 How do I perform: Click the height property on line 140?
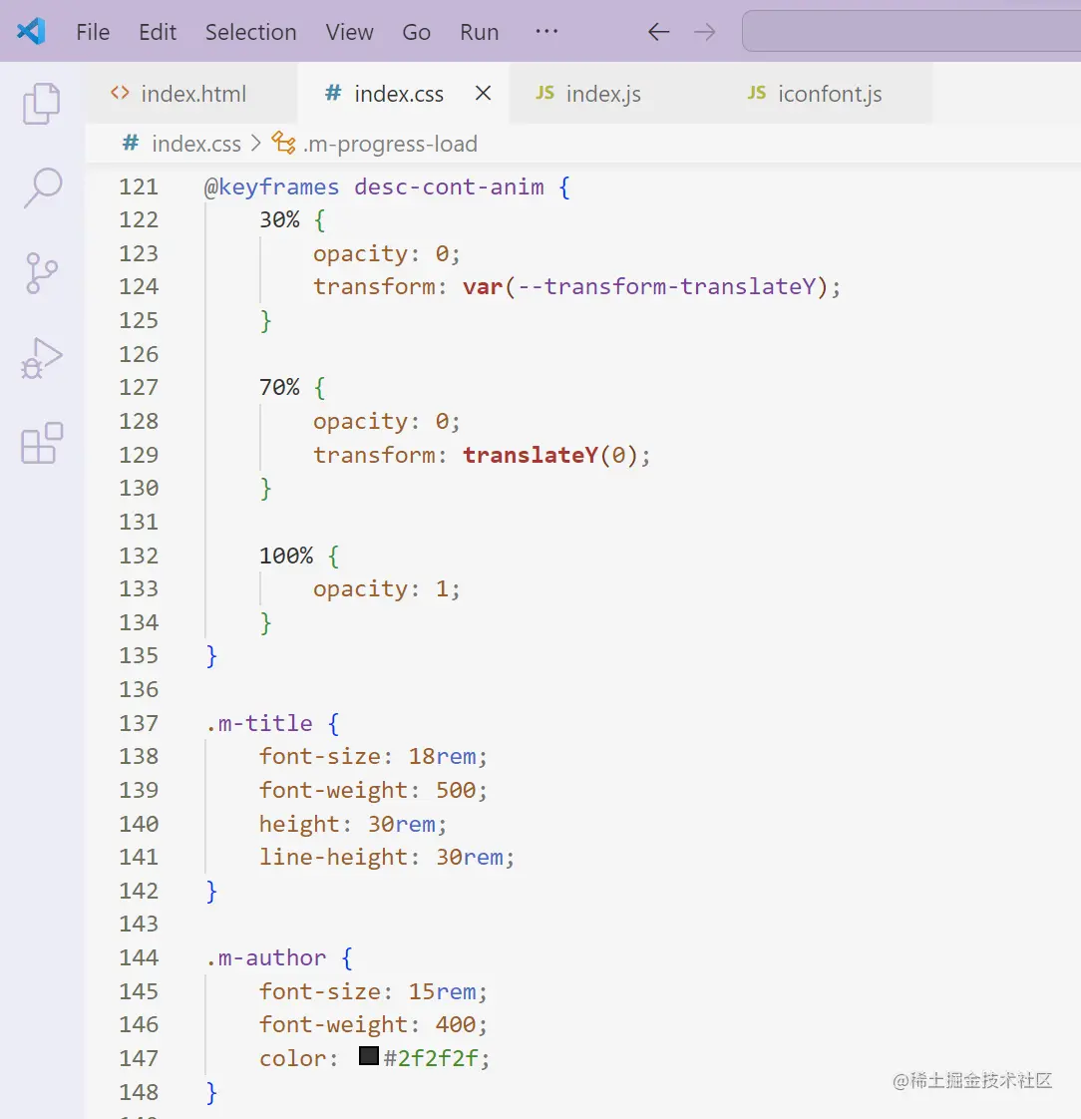point(299,824)
